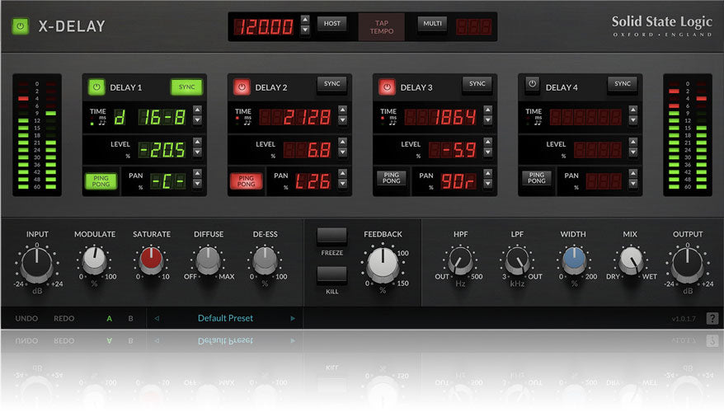Viewport: 724px width, 412px height.
Task: Click the DE-ESS knob
Action: click(x=265, y=260)
